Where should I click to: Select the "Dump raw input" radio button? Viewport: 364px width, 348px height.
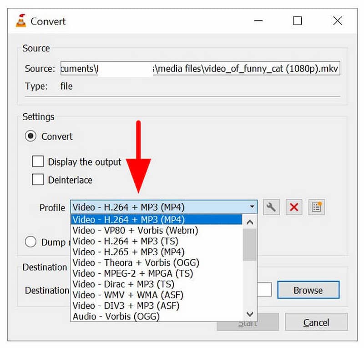pos(30,242)
